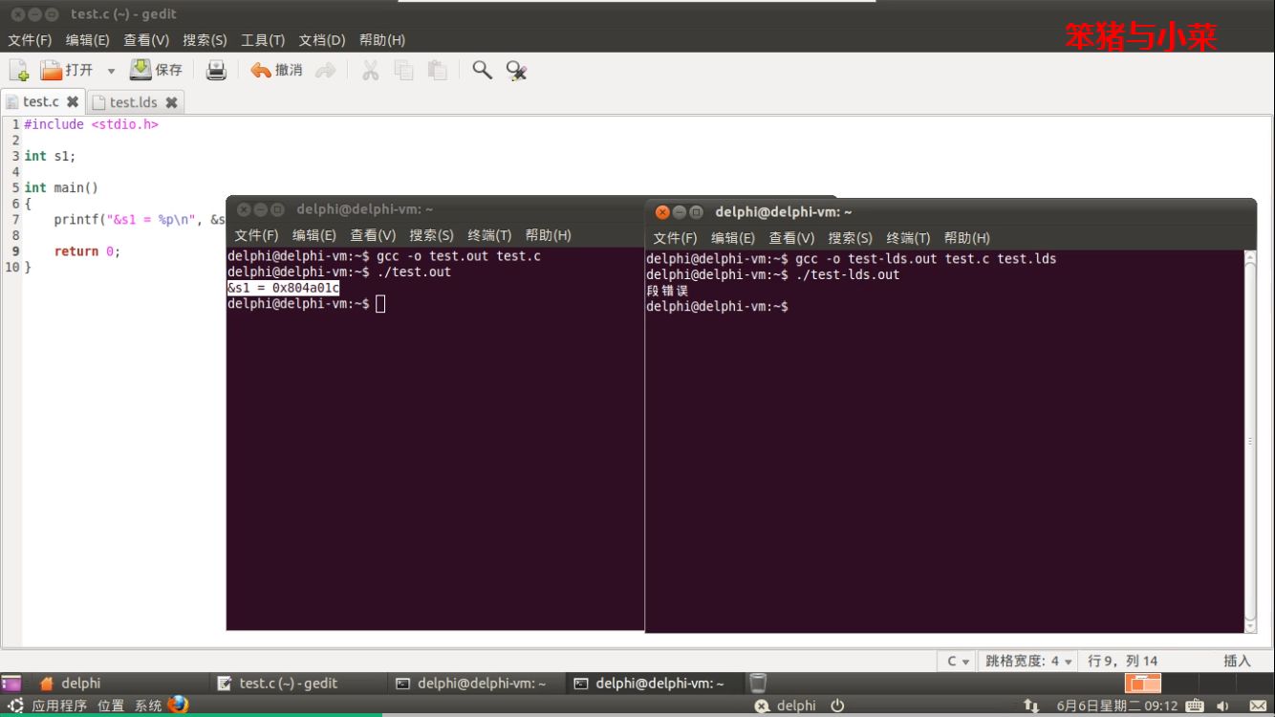Save the file with 保存 button
This screenshot has width=1275, height=717.
click(x=156, y=70)
